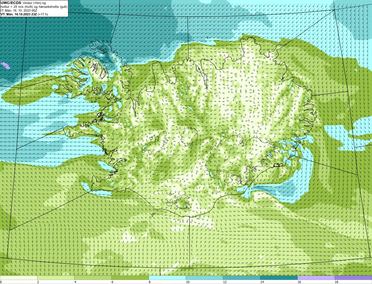The image size is (372, 284).
Task: Click the 4–6 m/s light green swatch
Action: click(x=93, y=278)
